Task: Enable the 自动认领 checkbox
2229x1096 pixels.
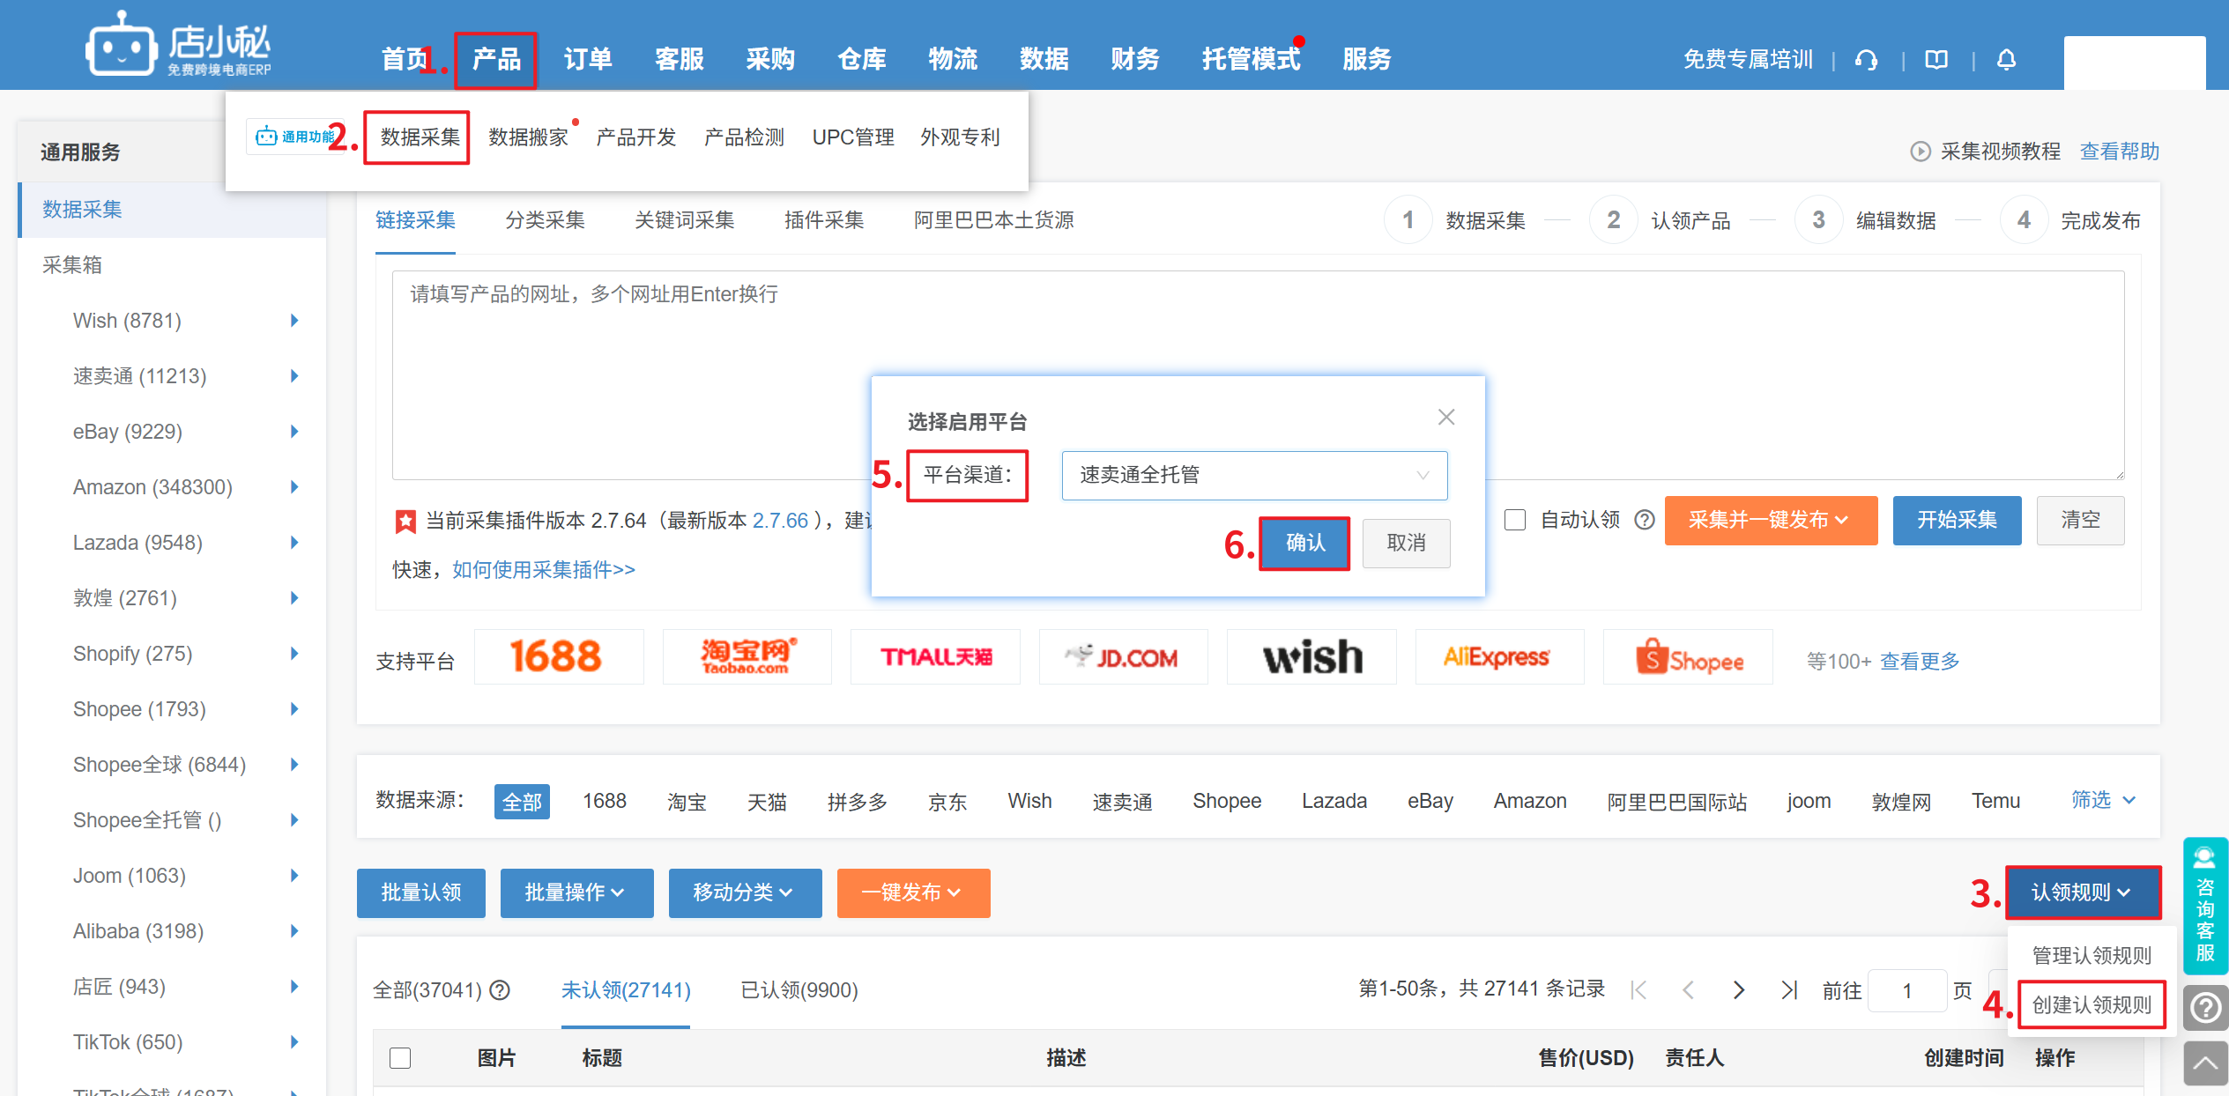Action: [x=1515, y=520]
